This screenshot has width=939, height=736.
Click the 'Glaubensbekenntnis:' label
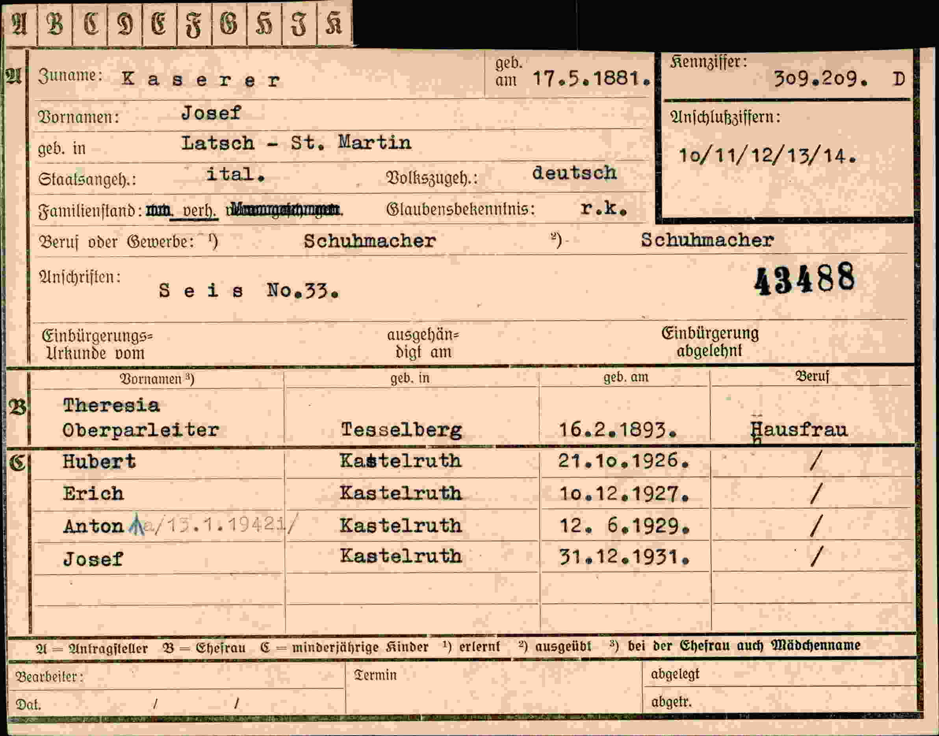460,210
